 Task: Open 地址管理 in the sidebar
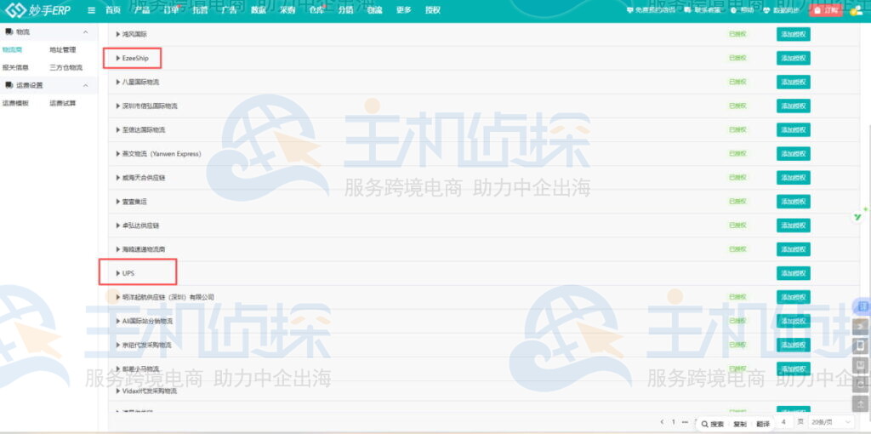click(x=63, y=50)
